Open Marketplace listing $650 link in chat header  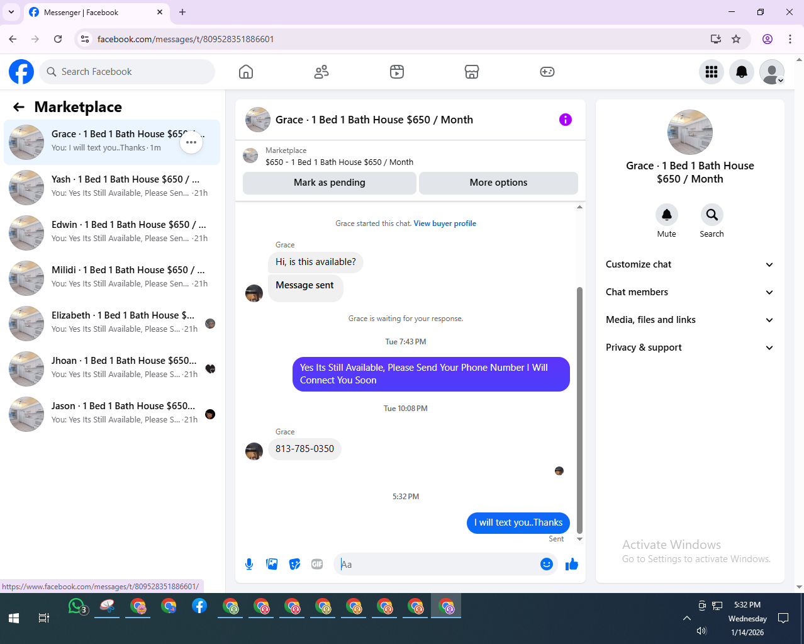pos(339,162)
